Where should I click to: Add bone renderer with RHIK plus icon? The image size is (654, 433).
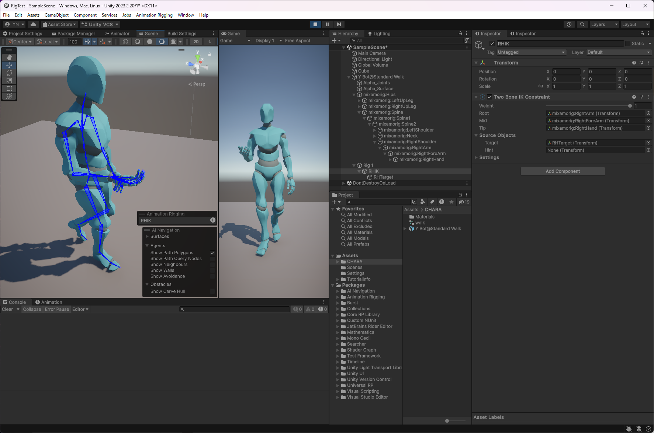(213, 220)
